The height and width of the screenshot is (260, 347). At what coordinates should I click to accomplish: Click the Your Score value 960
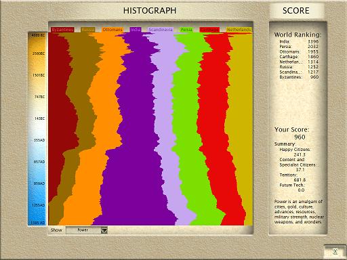(x=300, y=137)
